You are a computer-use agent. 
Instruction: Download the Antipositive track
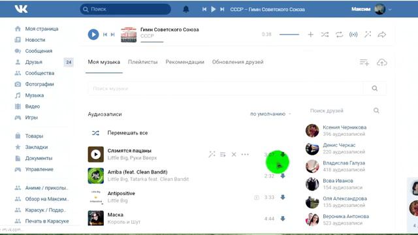point(283,197)
